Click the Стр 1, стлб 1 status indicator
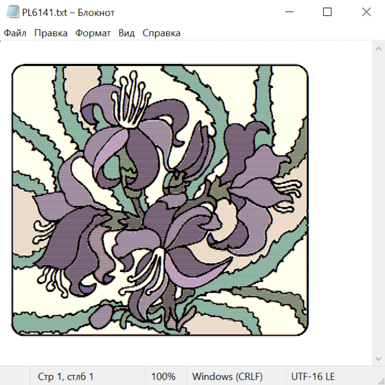385x385 pixels. tap(65, 376)
